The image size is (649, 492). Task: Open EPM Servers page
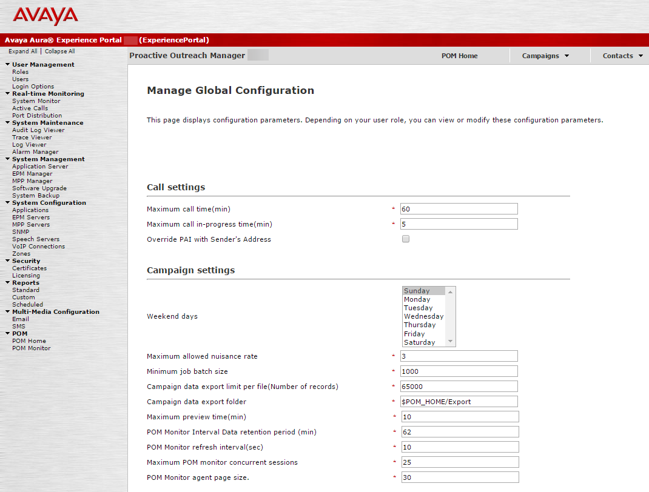click(x=31, y=218)
